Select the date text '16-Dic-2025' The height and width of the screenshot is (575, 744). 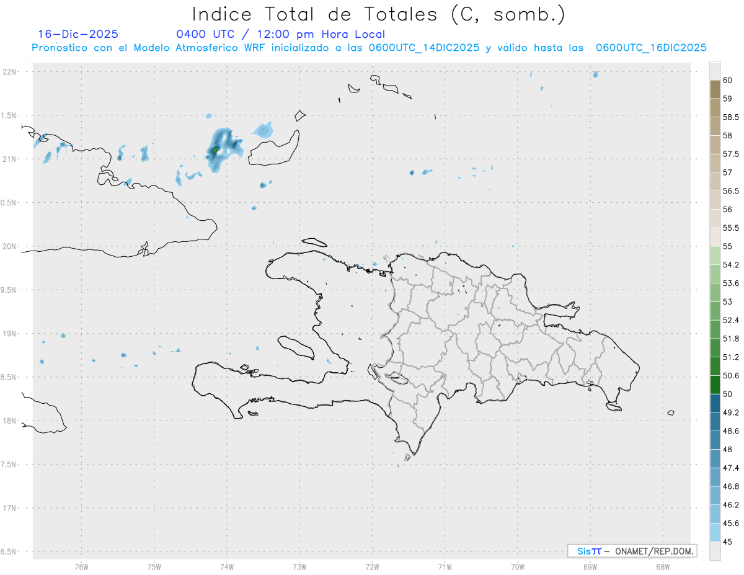pyautogui.click(x=78, y=34)
